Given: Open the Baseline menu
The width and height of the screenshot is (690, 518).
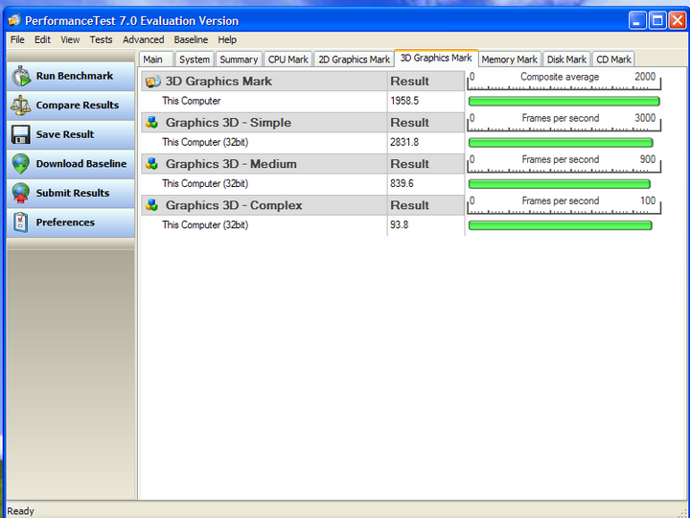Looking at the screenshot, I should [191, 39].
